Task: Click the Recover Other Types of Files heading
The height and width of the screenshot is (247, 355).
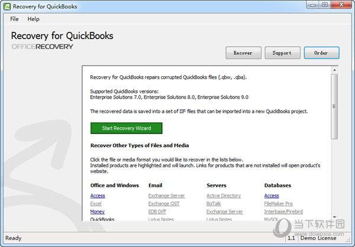Action: pyautogui.click(x=140, y=145)
